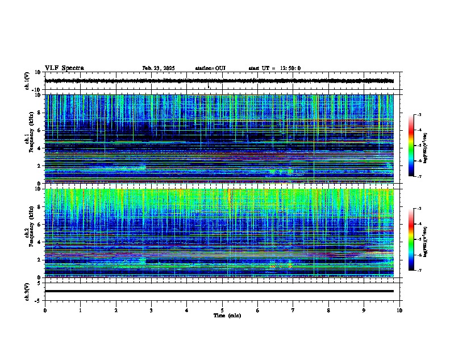Click the ch.3(V) axis label
Viewport: 450px width, 348px height.
pos(27,292)
